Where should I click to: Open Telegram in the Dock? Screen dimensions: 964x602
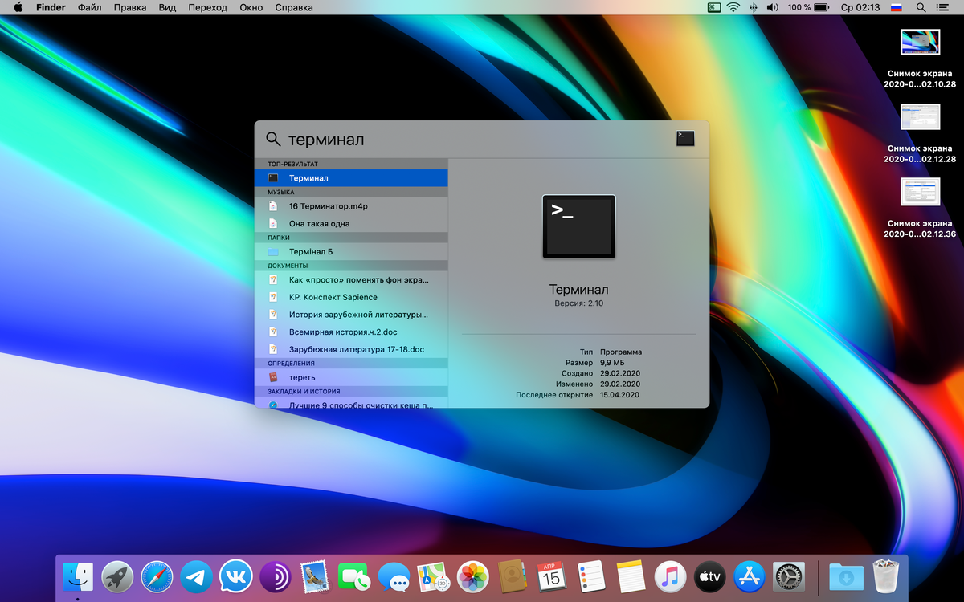pos(196,576)
